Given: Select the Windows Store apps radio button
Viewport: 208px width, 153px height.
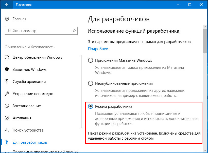Looking at the screenshot, I should 91,60.
